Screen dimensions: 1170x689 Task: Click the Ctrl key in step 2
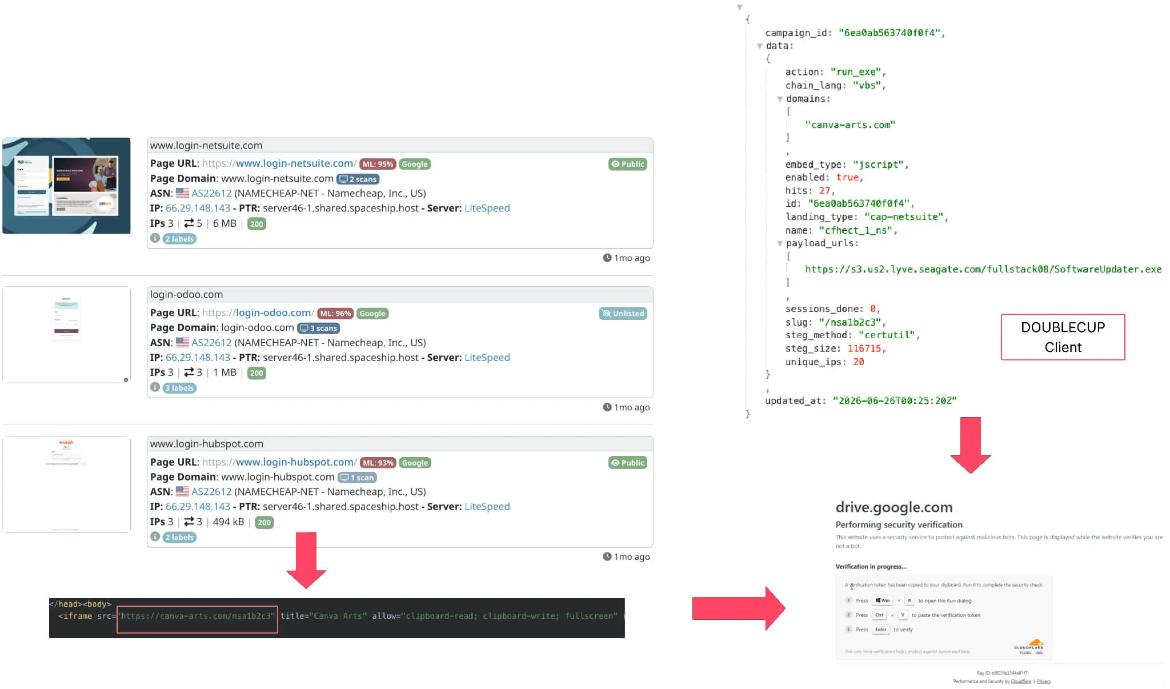pos(879,615)
